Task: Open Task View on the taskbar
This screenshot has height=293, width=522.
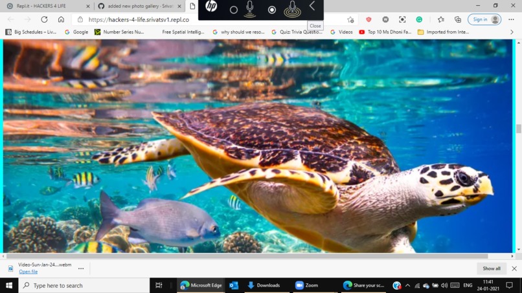Action: coord(159,285)
